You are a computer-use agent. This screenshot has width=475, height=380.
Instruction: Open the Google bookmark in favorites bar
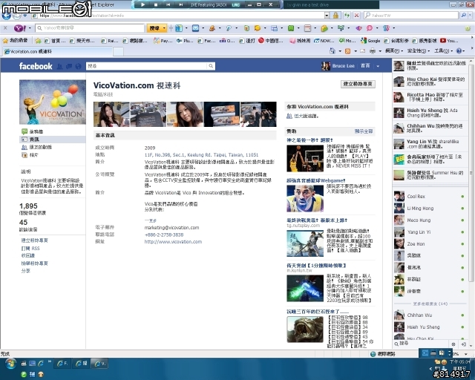(371, 41)
